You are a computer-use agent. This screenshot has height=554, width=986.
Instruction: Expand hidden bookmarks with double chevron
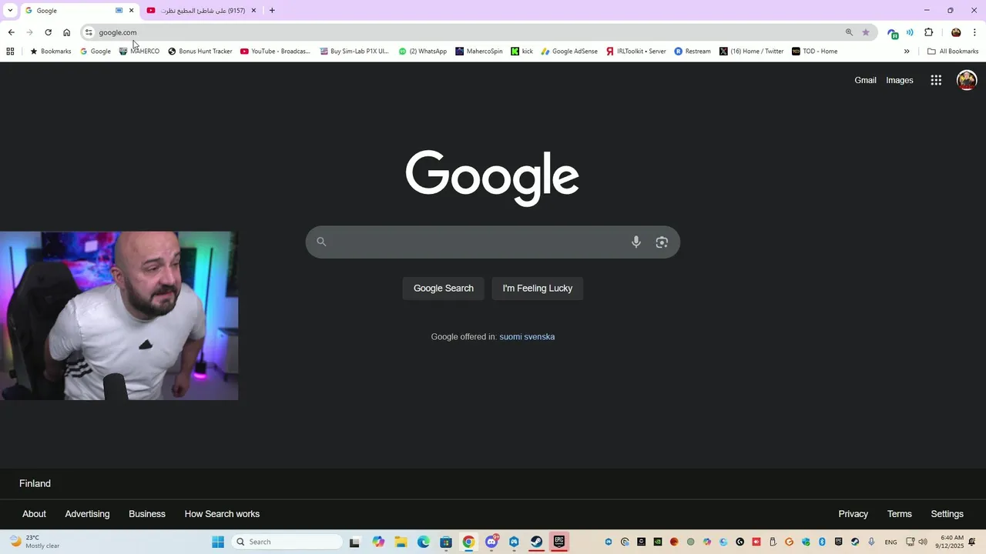tap(907, 52)
